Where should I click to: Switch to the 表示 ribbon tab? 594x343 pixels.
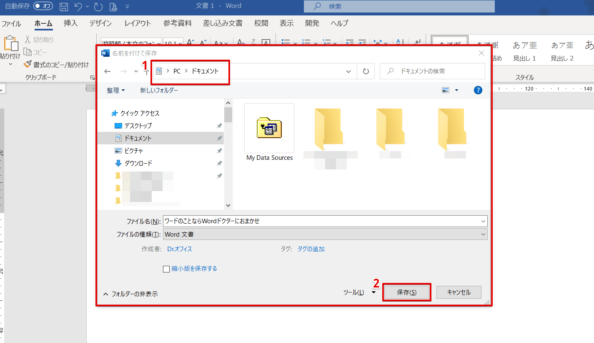click(286, 23)
